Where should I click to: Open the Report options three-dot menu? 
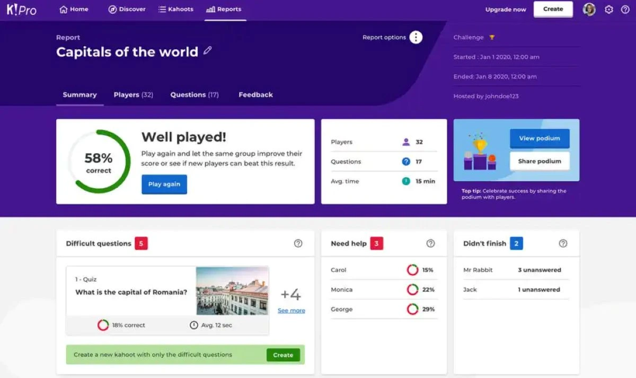click(416, 37)
